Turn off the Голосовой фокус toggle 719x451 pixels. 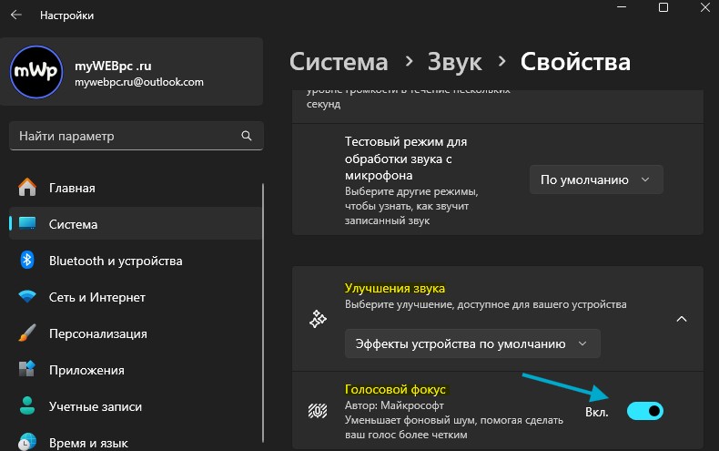(645, 412)
